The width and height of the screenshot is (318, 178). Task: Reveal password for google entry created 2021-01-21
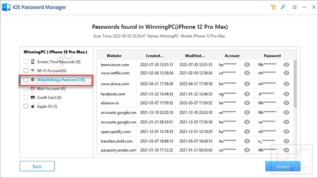[x=286, y=122]
